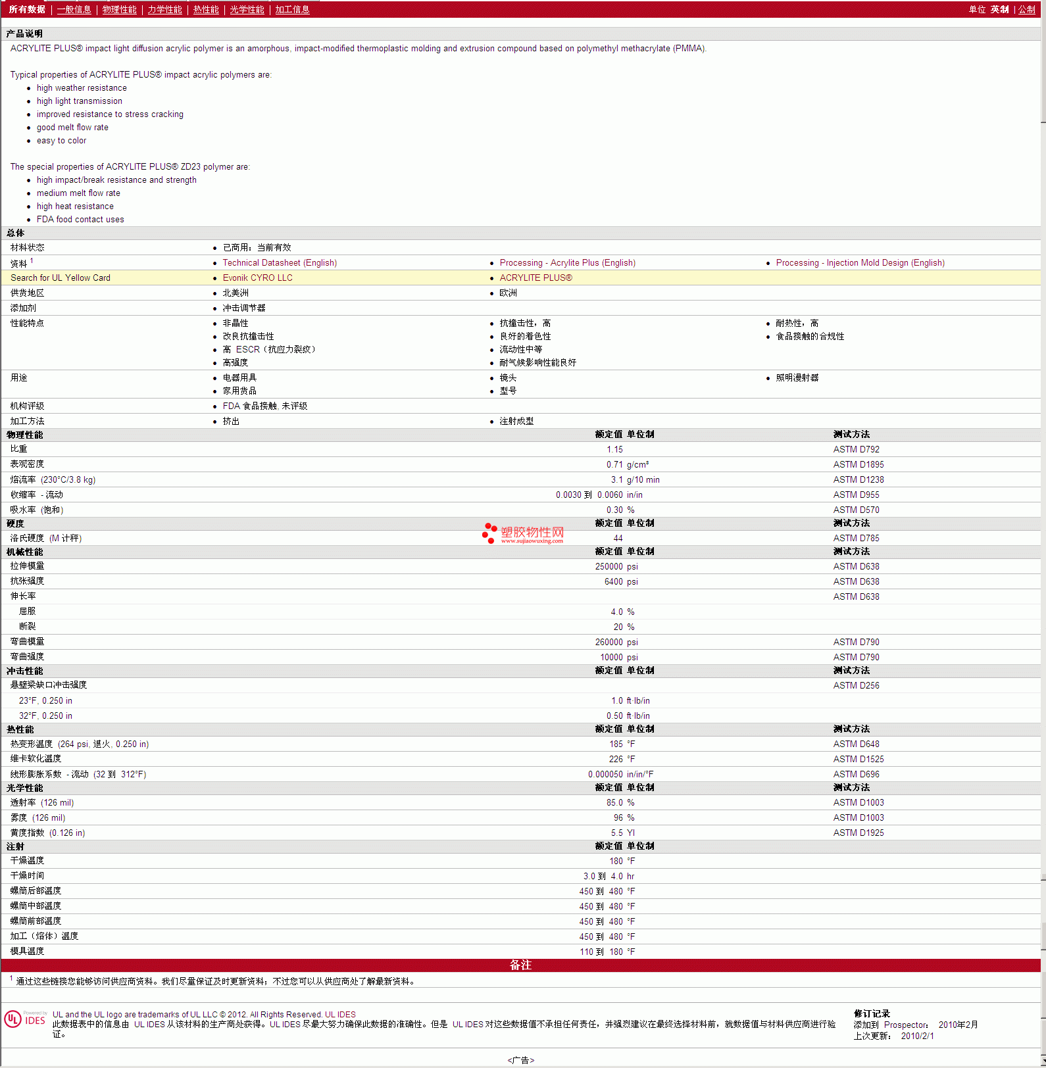Click the 备注 section header bar
This screenshot has height=1068, width=1046.
pyautogui.click(x=520, y=965)
